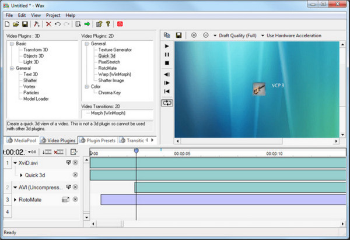Toggle the circle X on Quick 3d row

coord(75,175)
